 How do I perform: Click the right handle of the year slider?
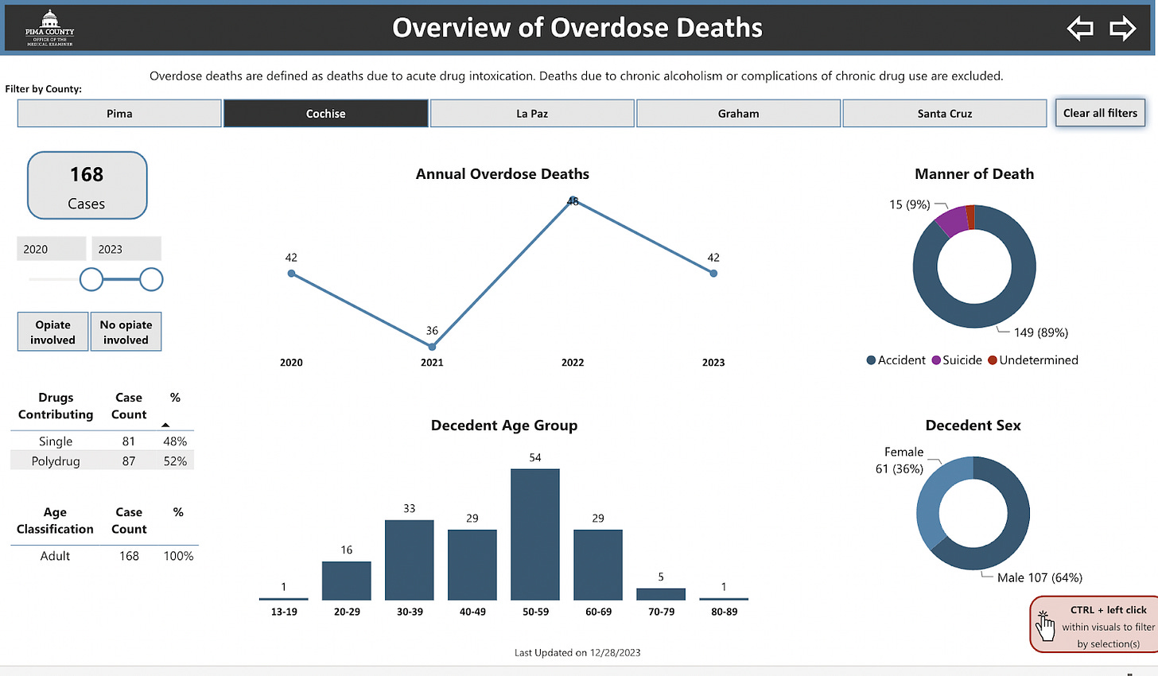pos(151,279)
